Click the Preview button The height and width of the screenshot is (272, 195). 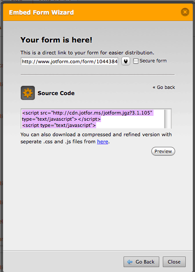pyautogui.click(x=163, y=151)
